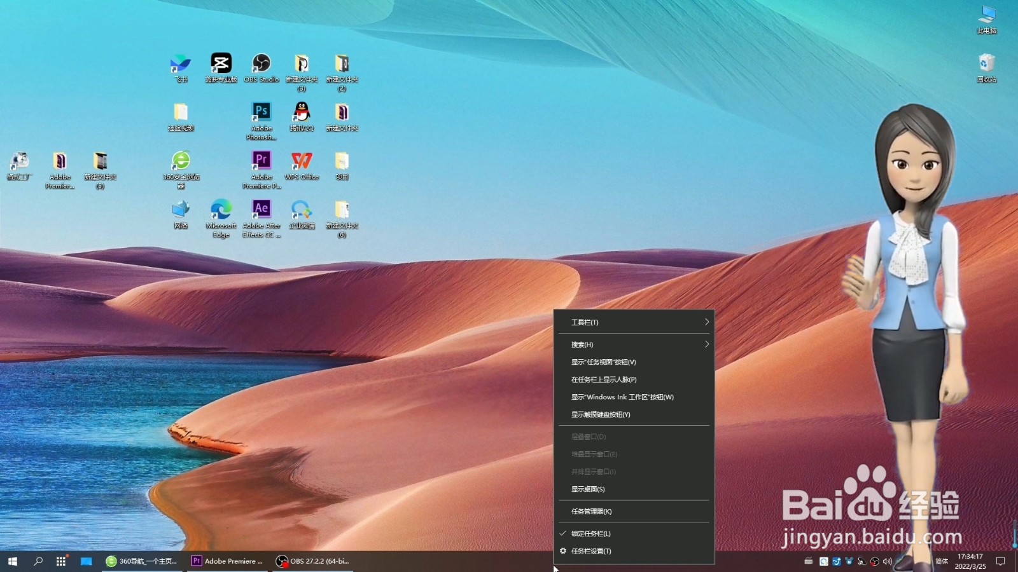This screenshot has height=572, width=1018.
Task: Select 显示桌面(S) from the context menu
Action: click(634, 489)
